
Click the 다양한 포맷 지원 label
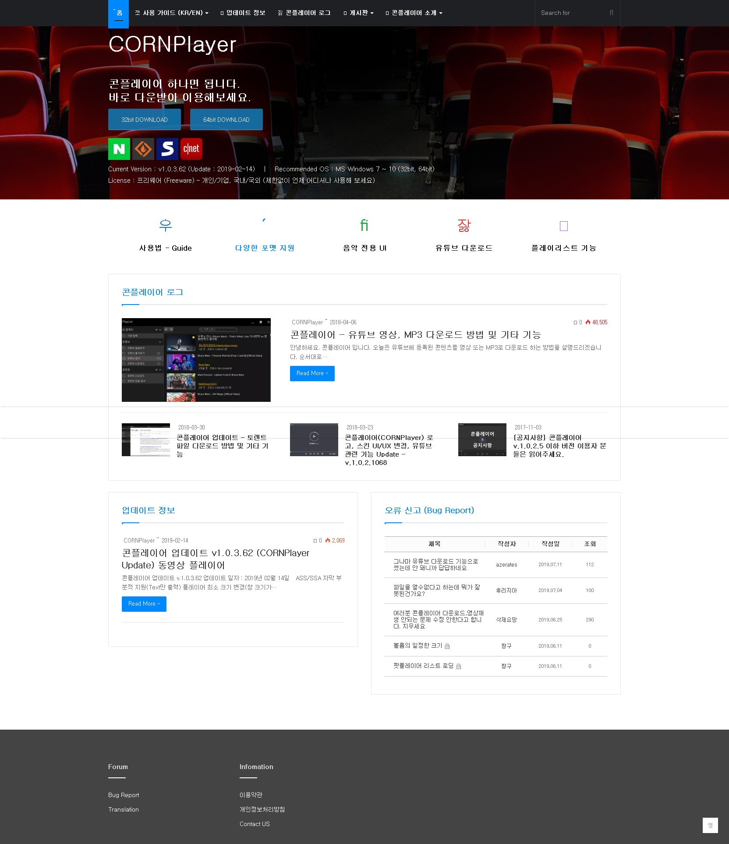coord(265,248)
